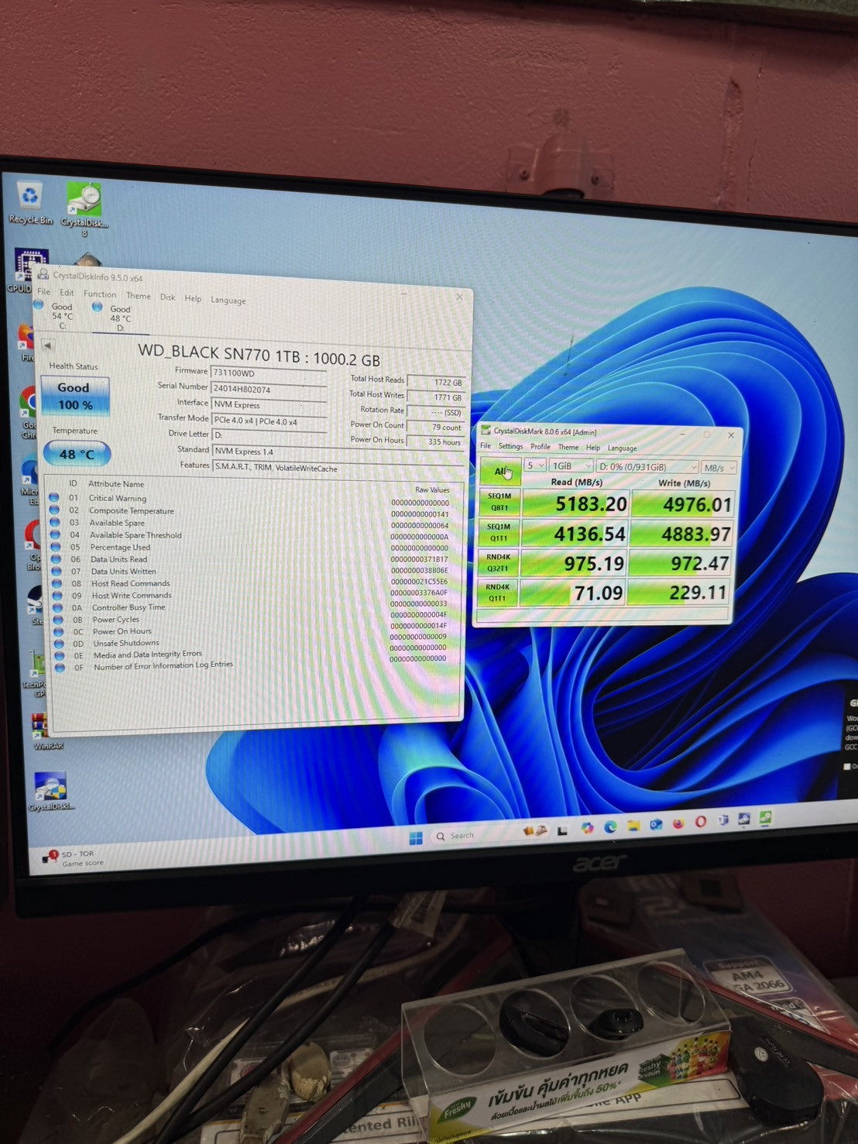Expand the 1GiB test size dropdown
Screen dimensions: 858x1144
[x=571, y=466]
